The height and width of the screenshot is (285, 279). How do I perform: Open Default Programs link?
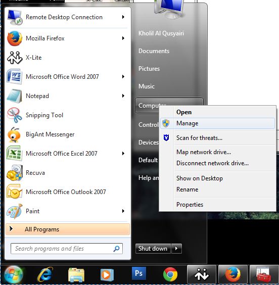coord(148,160)
